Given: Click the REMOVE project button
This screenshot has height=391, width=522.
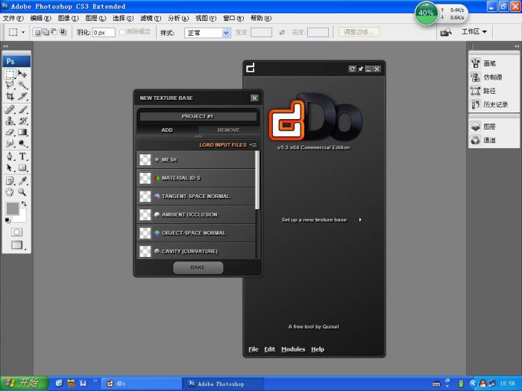Looking at the screenshot, I should pos(228,130).
